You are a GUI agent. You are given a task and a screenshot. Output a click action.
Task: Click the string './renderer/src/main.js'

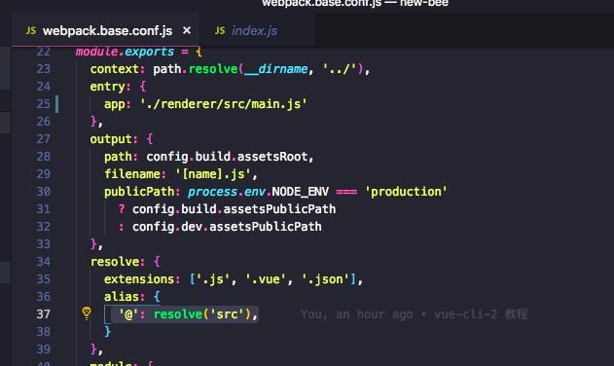[x=224, y=104]
